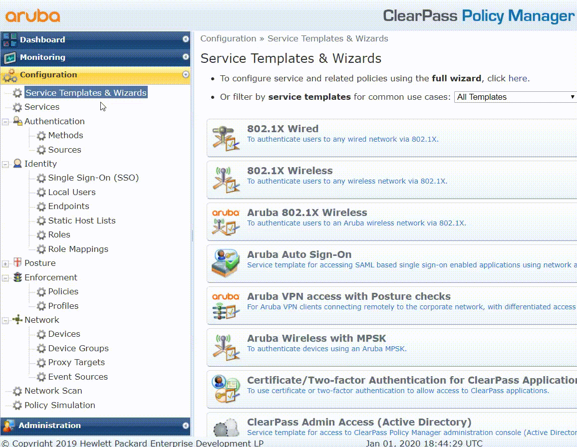Click the Identity person icon
The width and height of the screenshot is (577, 447).
click(17, 163)
